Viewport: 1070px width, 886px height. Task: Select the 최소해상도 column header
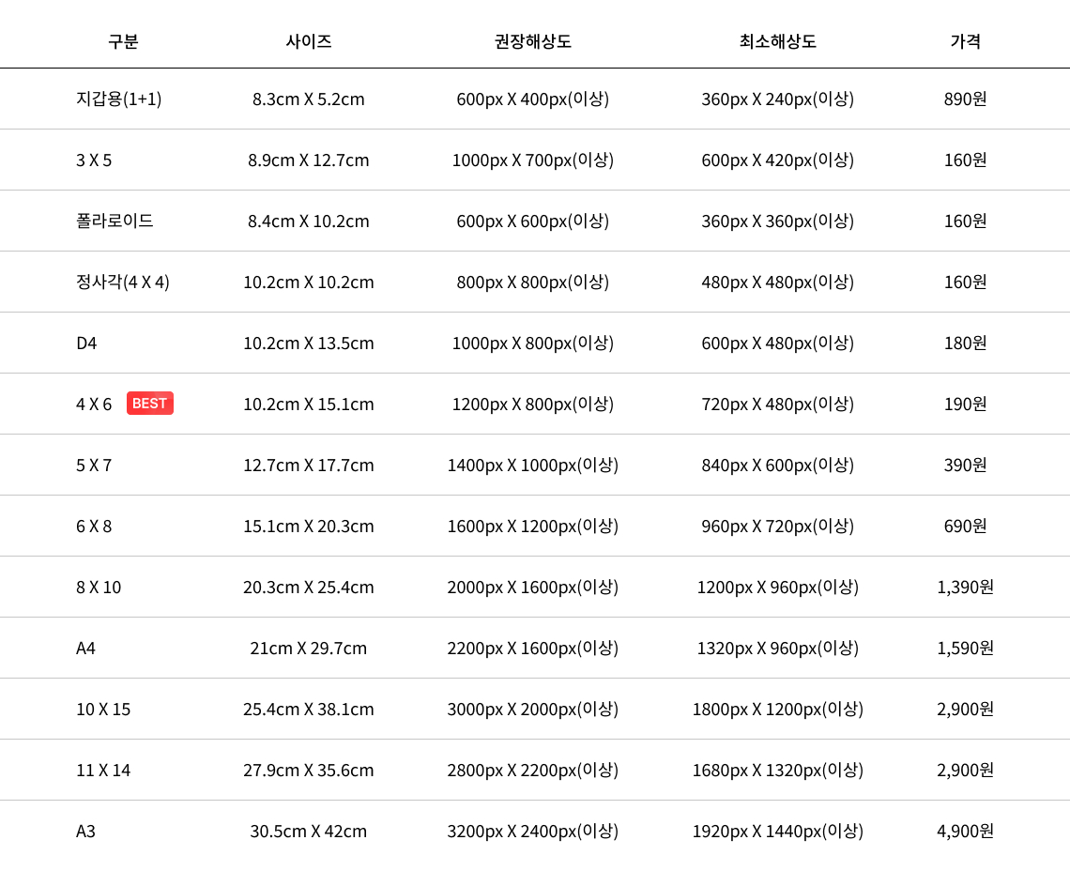point(778,41)
